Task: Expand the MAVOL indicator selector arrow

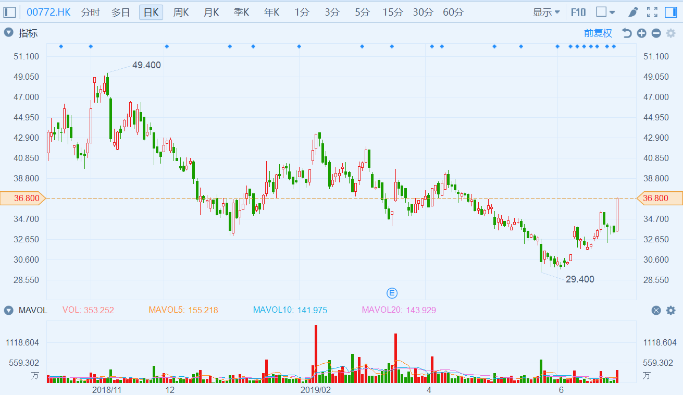Action: point(8,311)
